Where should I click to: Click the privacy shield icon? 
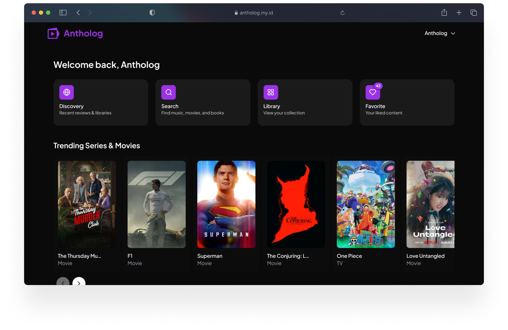pos(152,13)
